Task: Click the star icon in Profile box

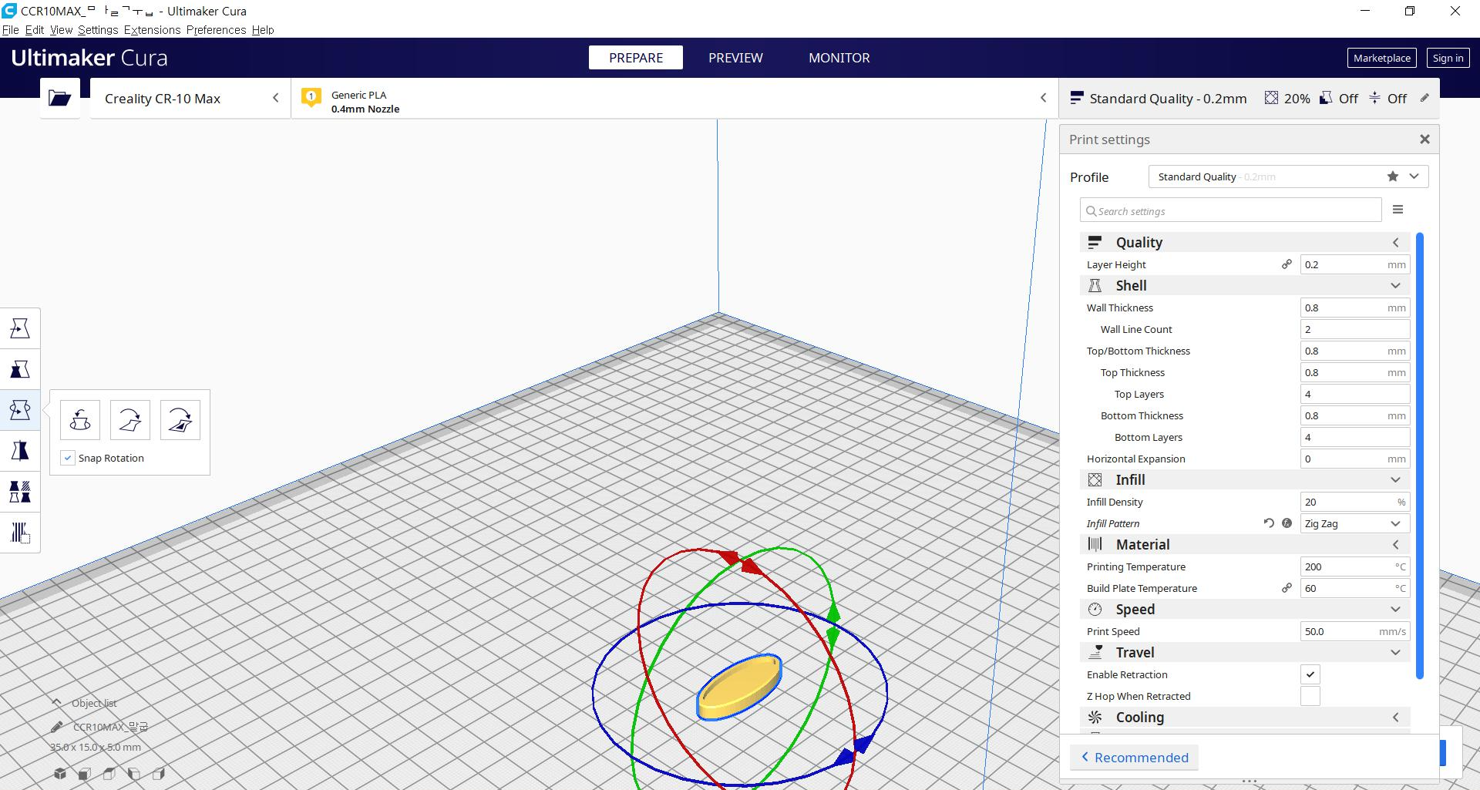Action: pyautogui.click(x=1393, y=176)
